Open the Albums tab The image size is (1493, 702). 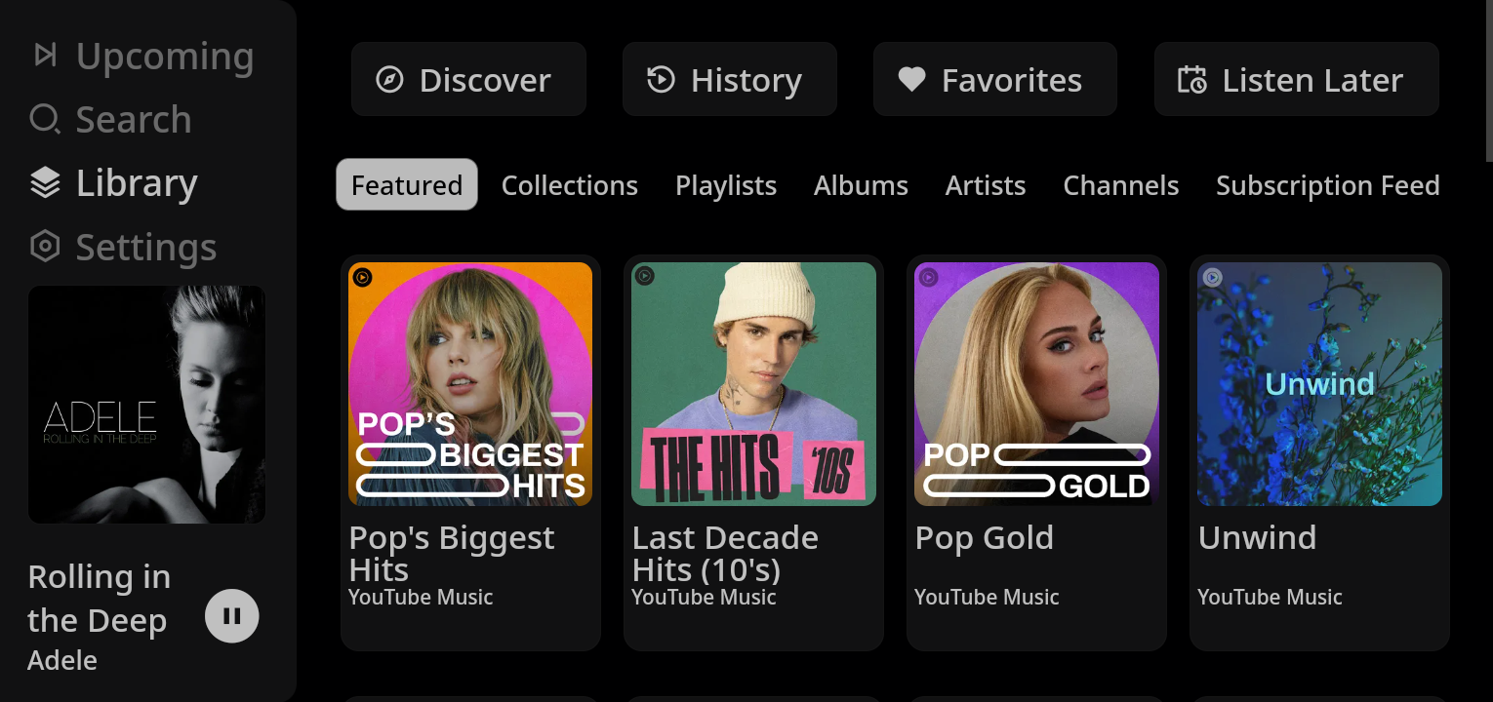(861, 185)
